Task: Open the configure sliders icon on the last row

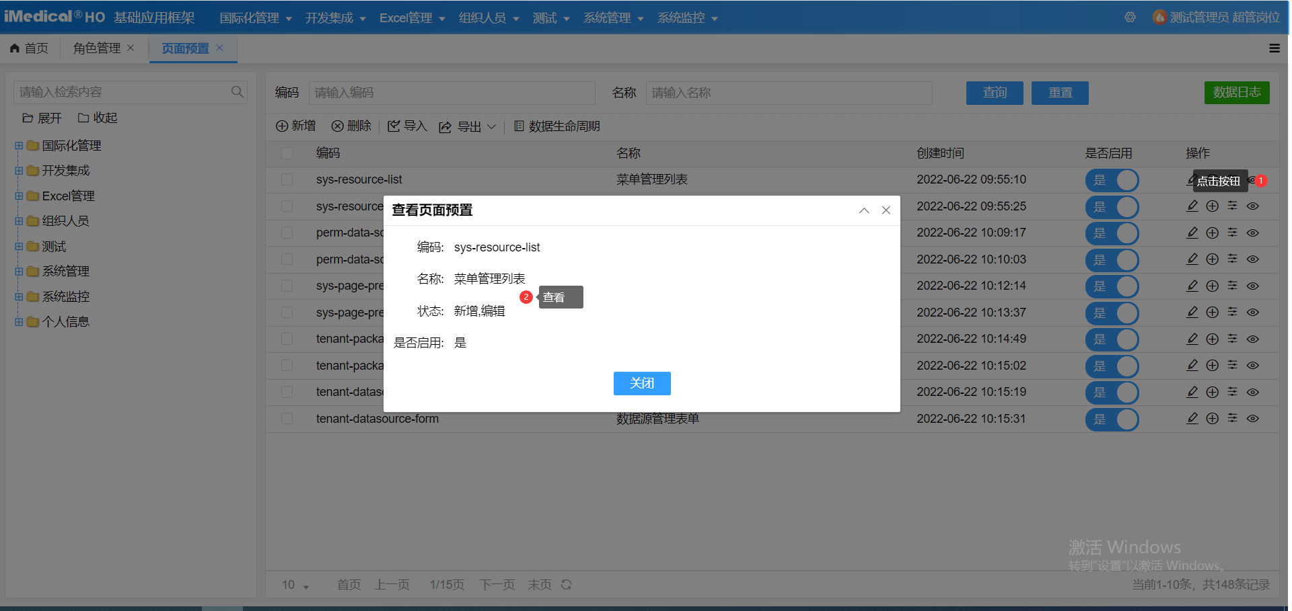Action: pyautogui.click(x=1232, y=419)
